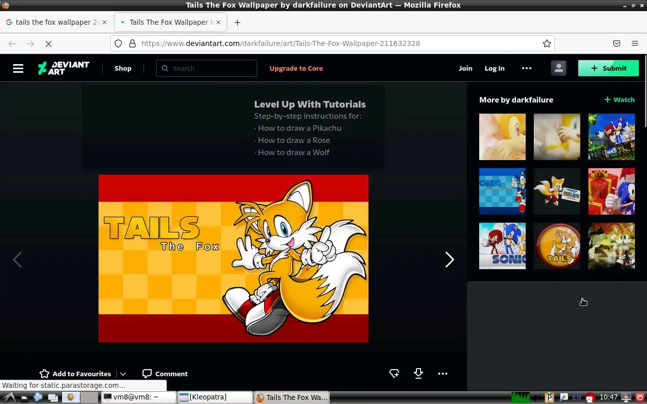Select the Tails The Fox Wallpaper tab
The height and width of the screenshot is (404, 647).
170,22
